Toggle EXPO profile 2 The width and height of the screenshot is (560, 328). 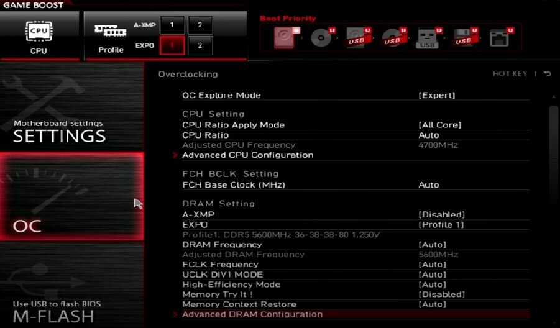pos(200,45)
